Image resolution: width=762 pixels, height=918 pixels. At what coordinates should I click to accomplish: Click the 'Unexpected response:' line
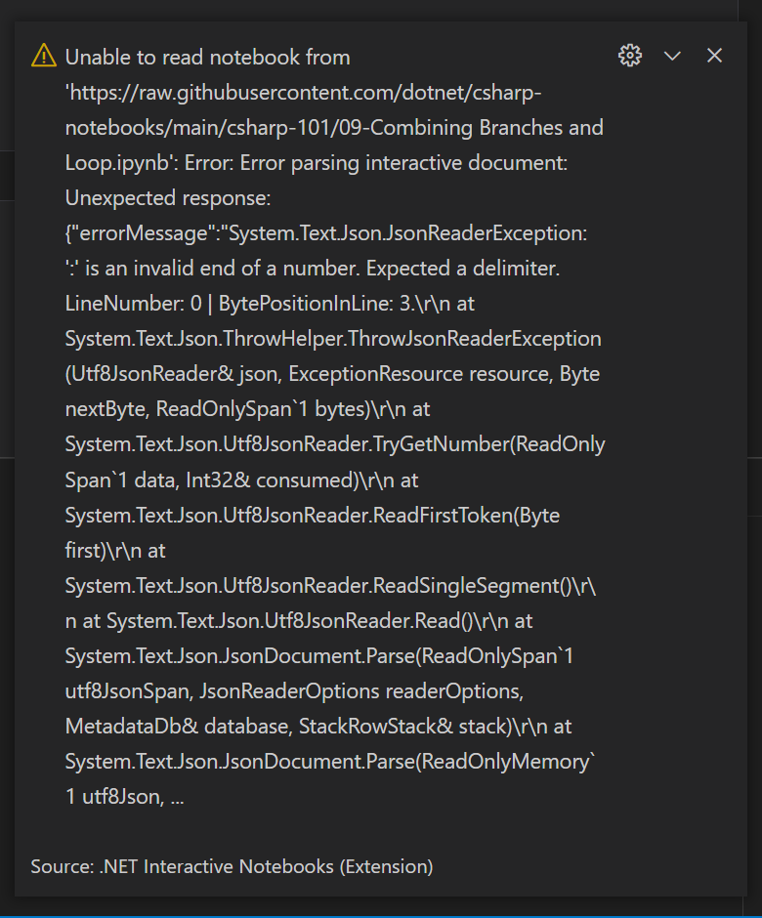tap(168, 198)
